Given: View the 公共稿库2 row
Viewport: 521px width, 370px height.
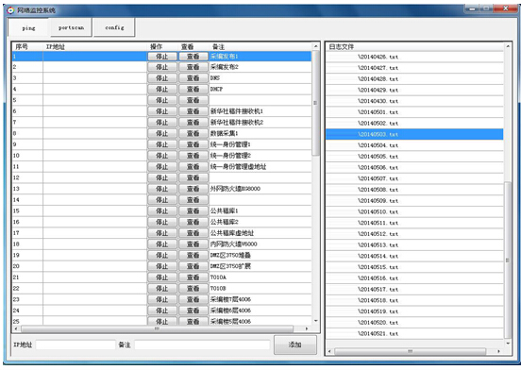Looking at the screenshot, I should point(193,222).
